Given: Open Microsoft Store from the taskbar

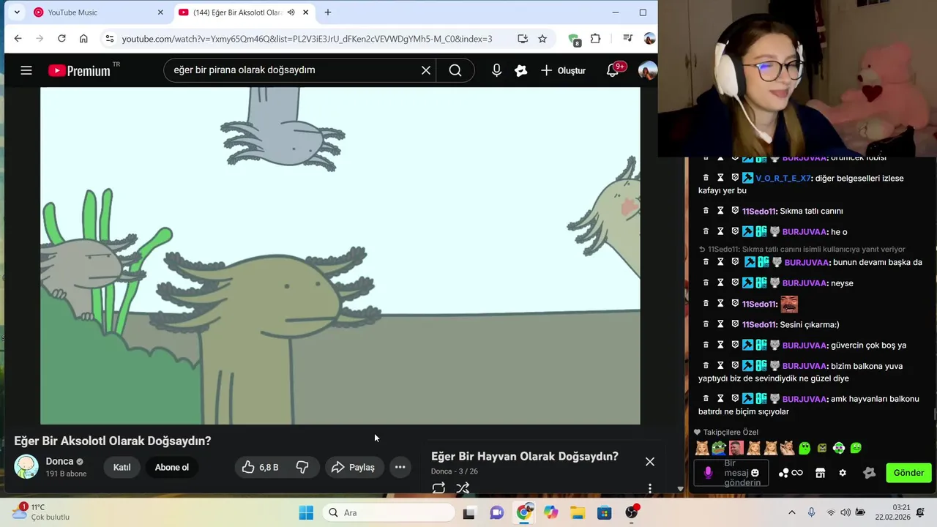Looking at the screenshot, I should 605,512.
